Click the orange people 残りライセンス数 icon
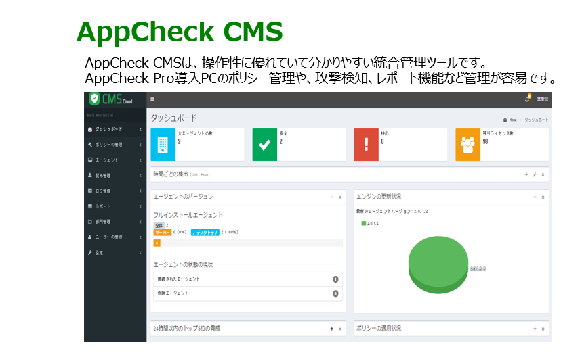This screenshot has height=357, width=582. pyautogui.click(x=467, y=145)
